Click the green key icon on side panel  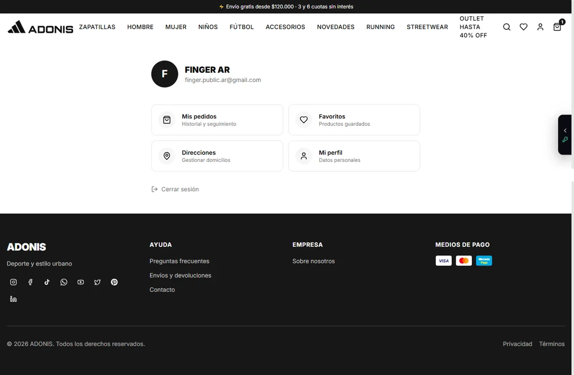[565, 139]
